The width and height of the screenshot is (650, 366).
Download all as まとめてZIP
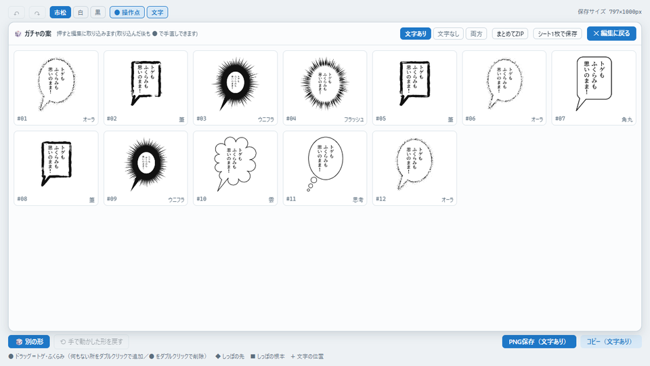pyautogui.click(x=510, y=34)
